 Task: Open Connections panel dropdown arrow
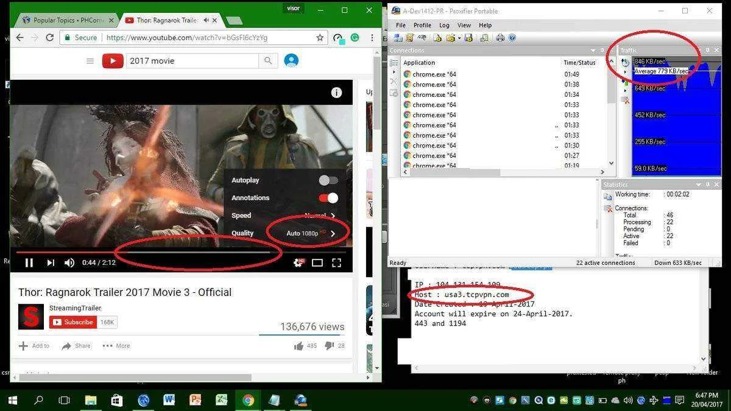pos(593,50)
